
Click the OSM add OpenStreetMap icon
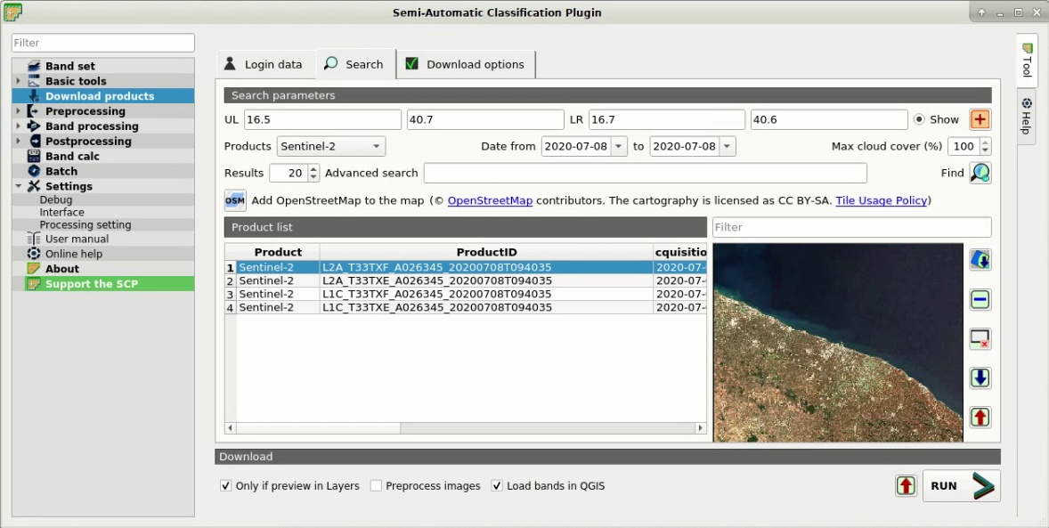[x=235, y=200]
